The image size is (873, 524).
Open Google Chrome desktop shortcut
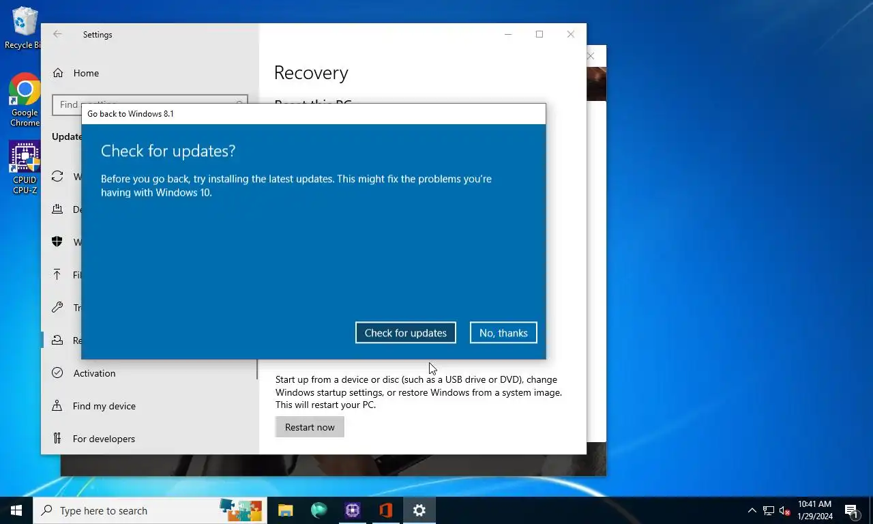click(25, 100)
